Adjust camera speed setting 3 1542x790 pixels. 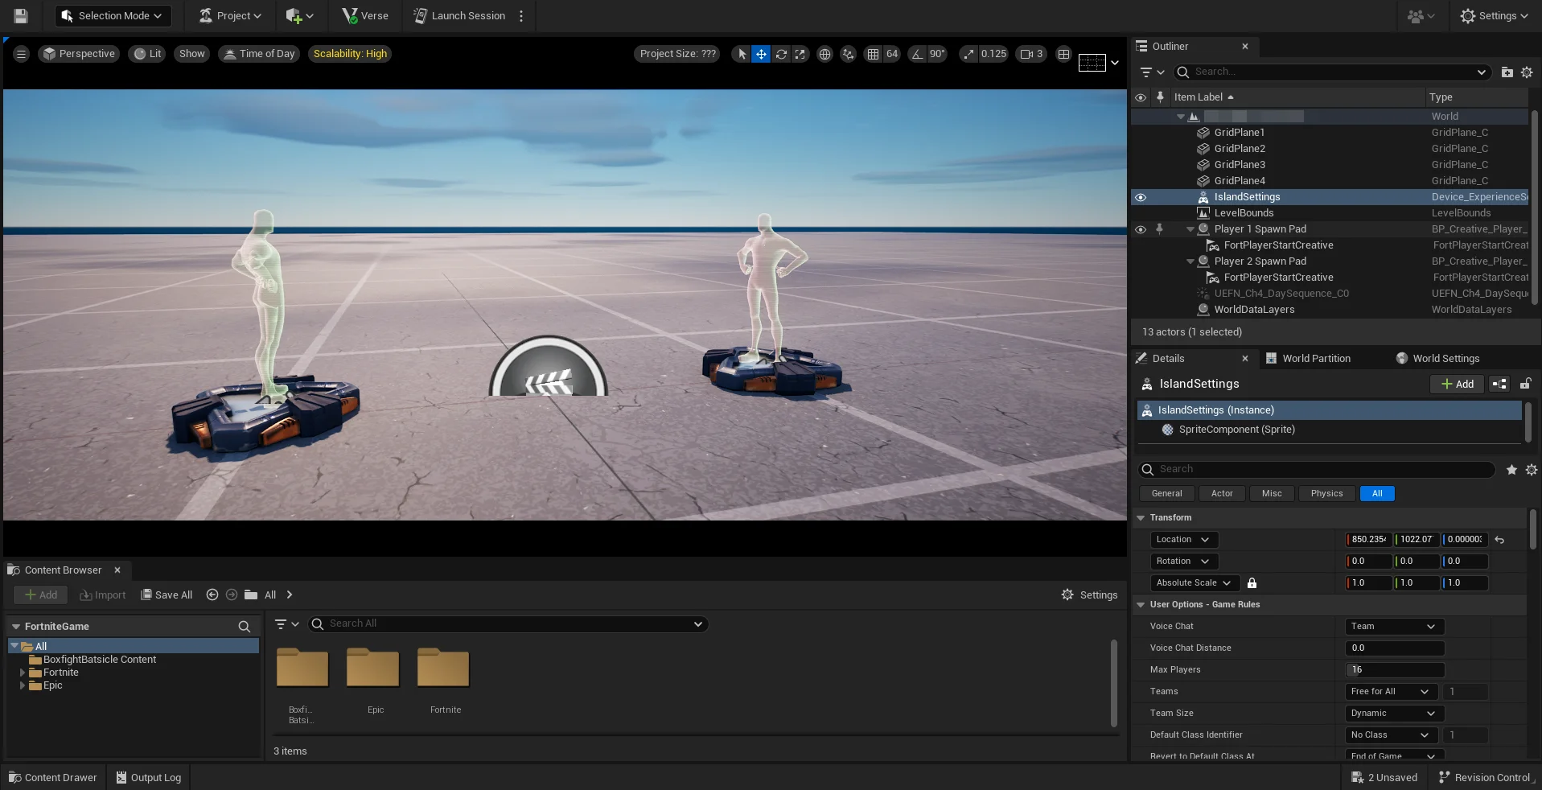1031,54
